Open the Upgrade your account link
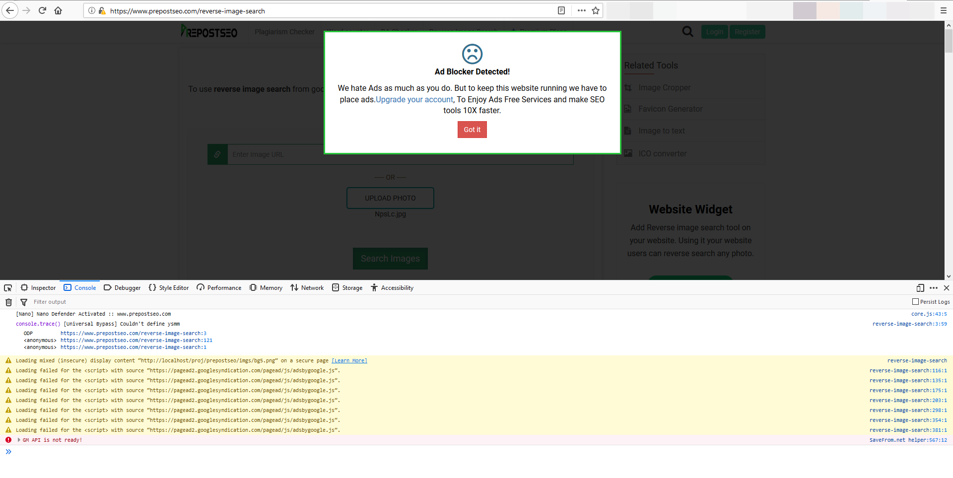Viewport: 953px width, 478px height. [x=414, y=99]
